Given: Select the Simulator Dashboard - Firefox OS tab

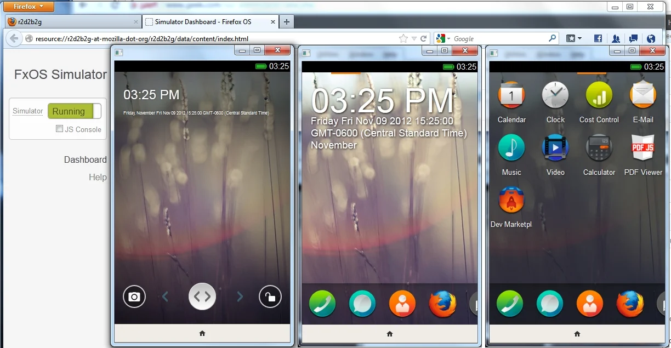Looking at the screenshot, I should pos(211,22).
